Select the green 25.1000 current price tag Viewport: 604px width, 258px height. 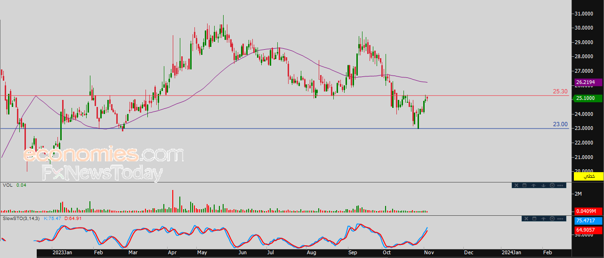point(588,98)
